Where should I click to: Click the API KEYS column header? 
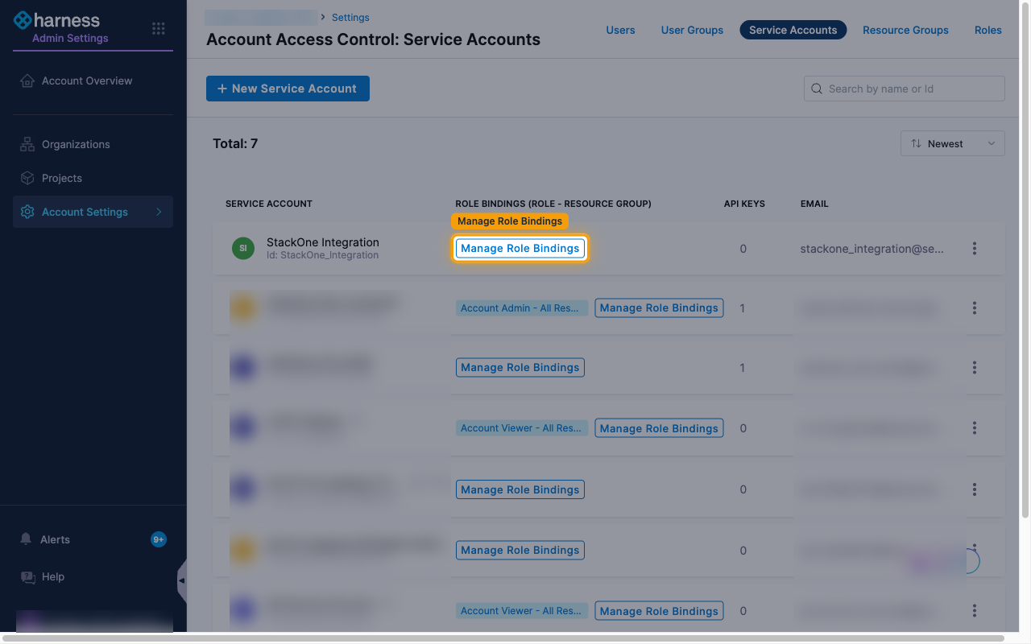pyautogui.click(x=744, y=204)
